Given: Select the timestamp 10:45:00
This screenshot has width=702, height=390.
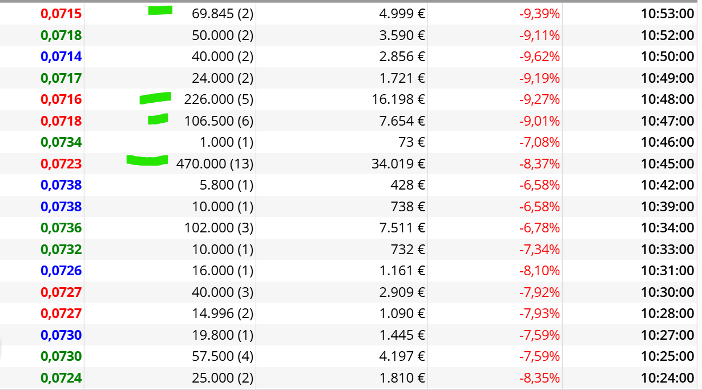Looking at the screenshot, I should (667, 164).
